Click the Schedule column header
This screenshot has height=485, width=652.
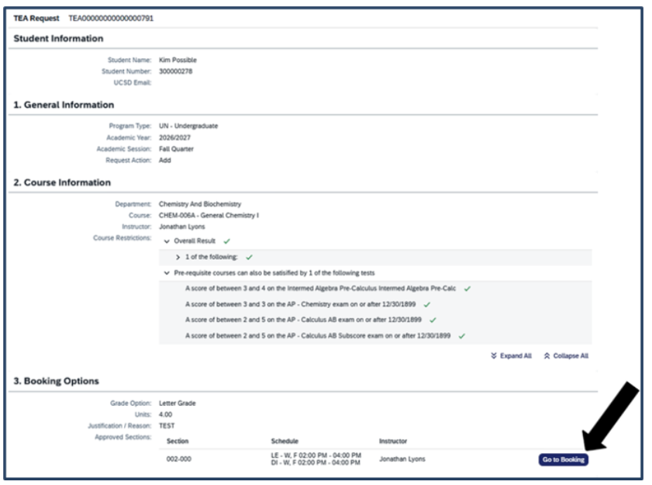click(285, 441)
